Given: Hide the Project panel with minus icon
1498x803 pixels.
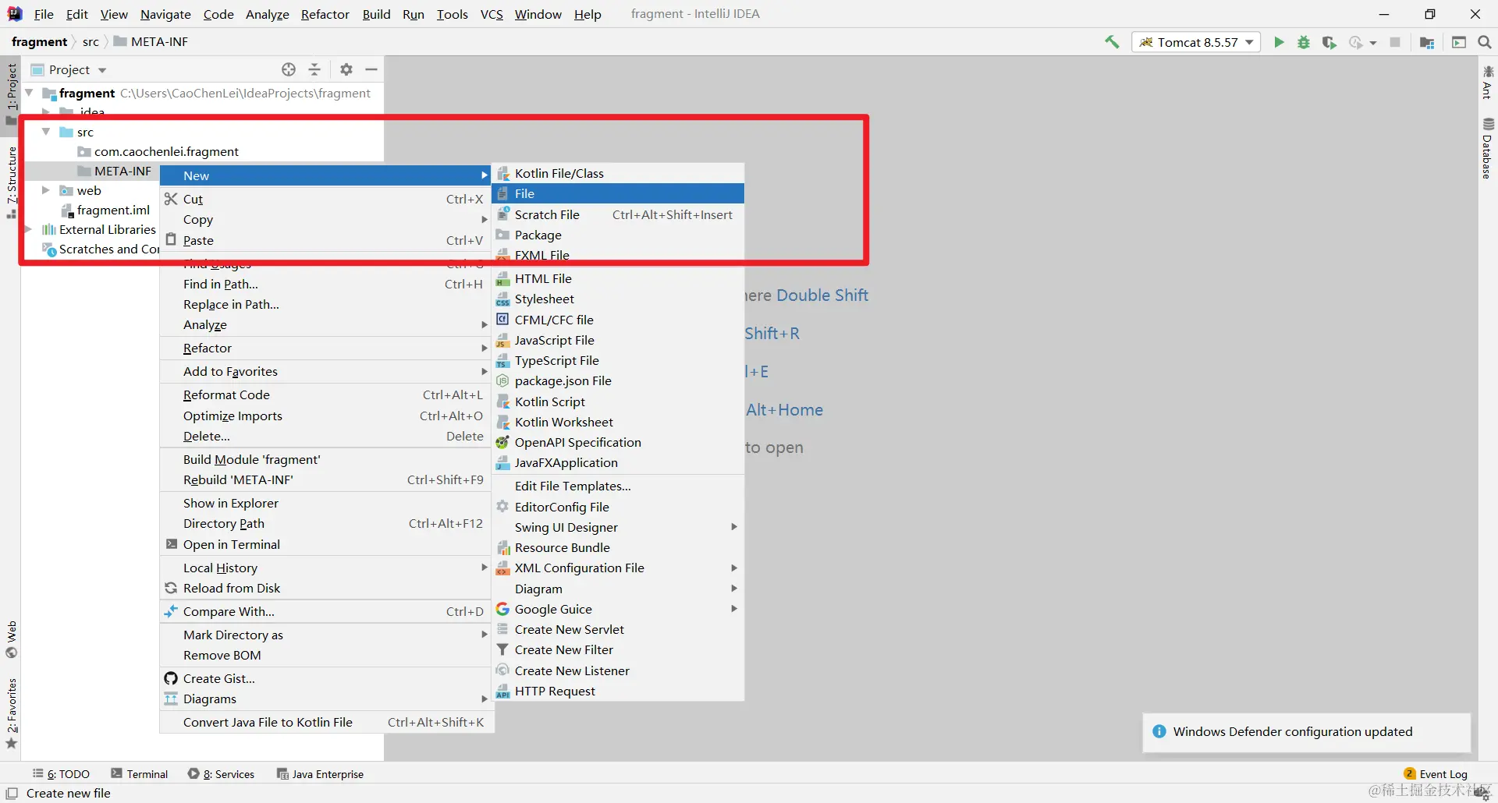Looking at the screenshot, I should pos(371,69).
